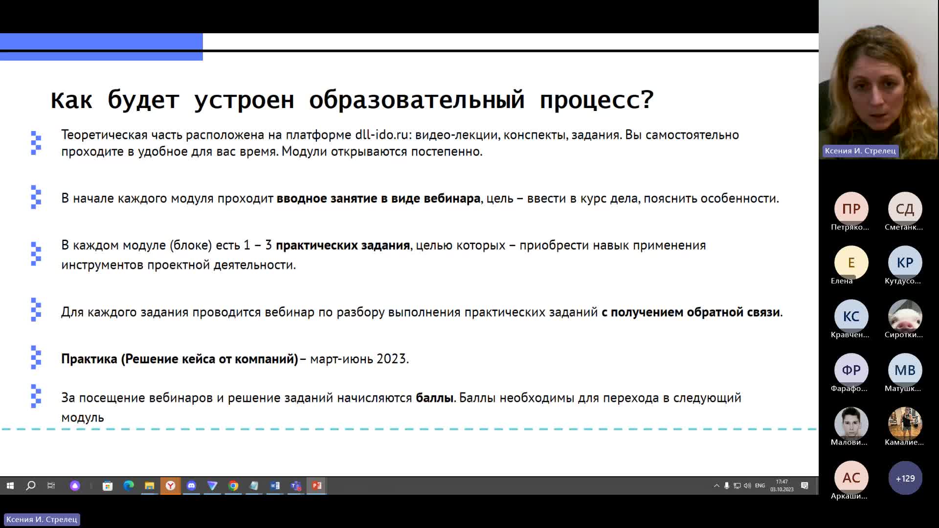This screenshot has height=528, width=939.
Task: Open the volume speaker tray icon
Action: 747,485
